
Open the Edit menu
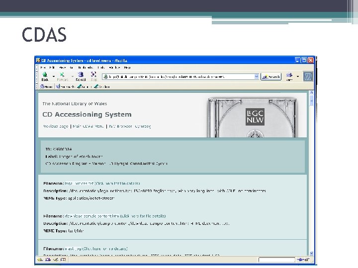click(52, 67)
